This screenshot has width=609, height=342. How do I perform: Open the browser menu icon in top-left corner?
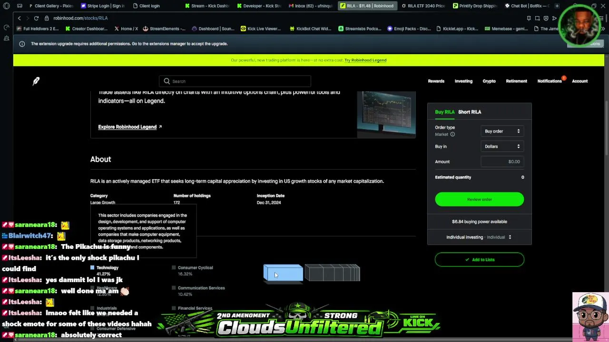(x=6, y=6)
